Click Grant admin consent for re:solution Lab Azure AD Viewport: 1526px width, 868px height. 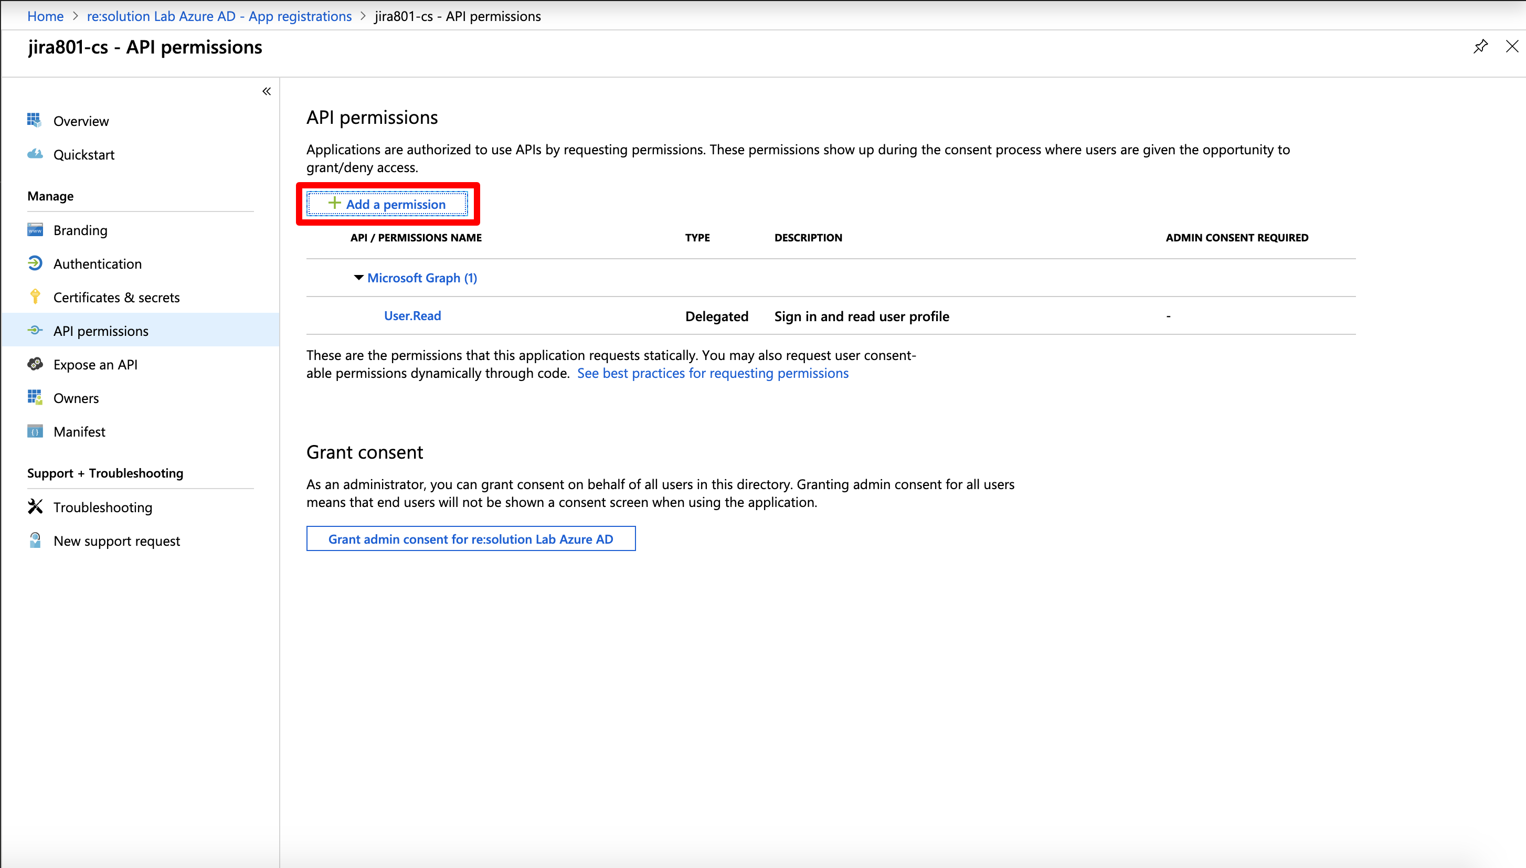pyautogui.click(x=470, y=538)
